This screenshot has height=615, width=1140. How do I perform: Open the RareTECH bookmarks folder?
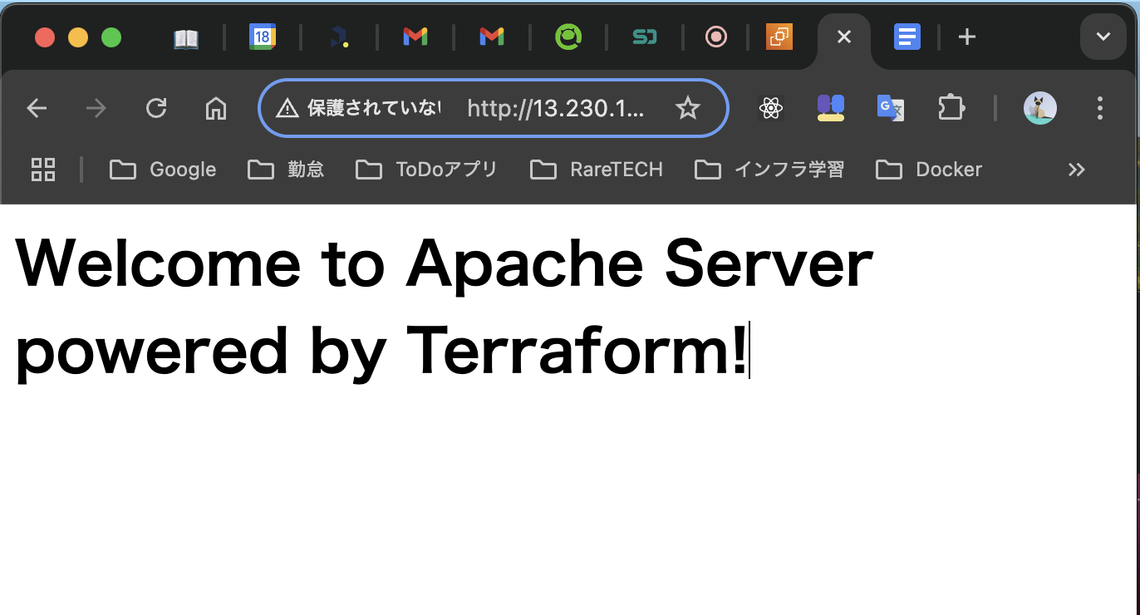(597, 170)
